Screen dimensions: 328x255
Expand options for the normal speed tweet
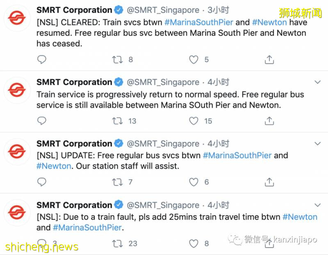pyautogui.click(x=317, y=82)
